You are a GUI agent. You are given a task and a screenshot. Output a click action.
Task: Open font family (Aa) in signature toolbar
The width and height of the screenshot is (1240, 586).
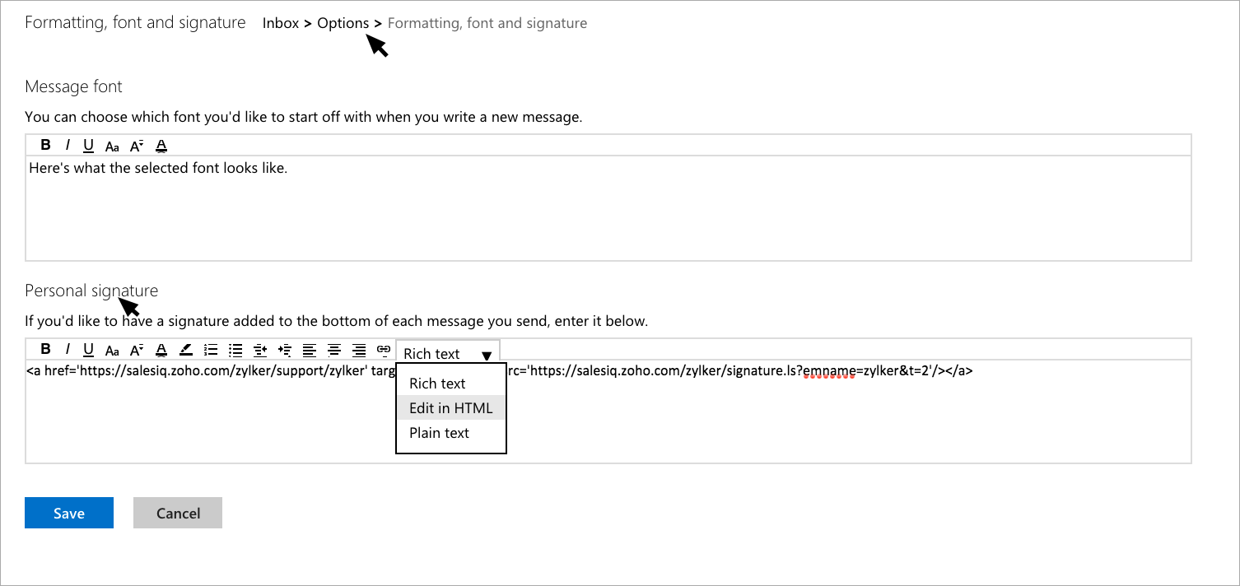click(113, 350)
